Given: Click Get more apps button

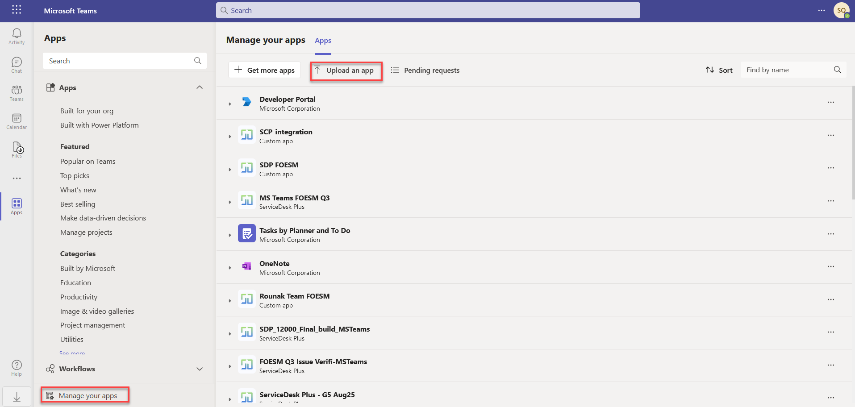Looking at the screenshot, I should click(264, 71).
